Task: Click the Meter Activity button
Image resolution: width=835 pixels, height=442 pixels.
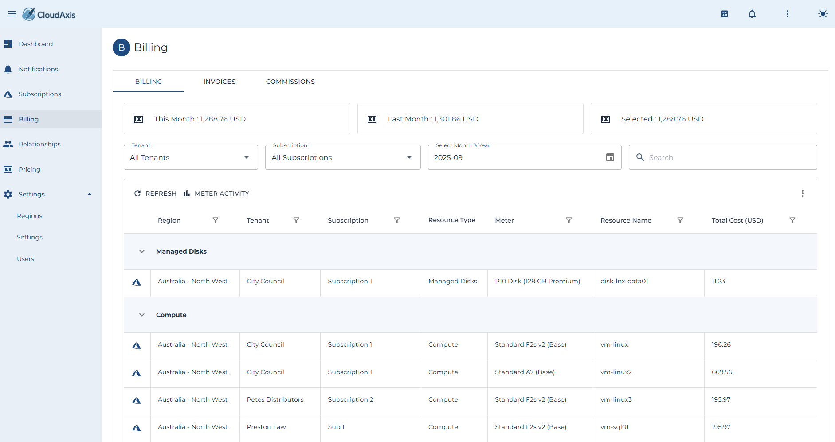Action: coord(216,193)
